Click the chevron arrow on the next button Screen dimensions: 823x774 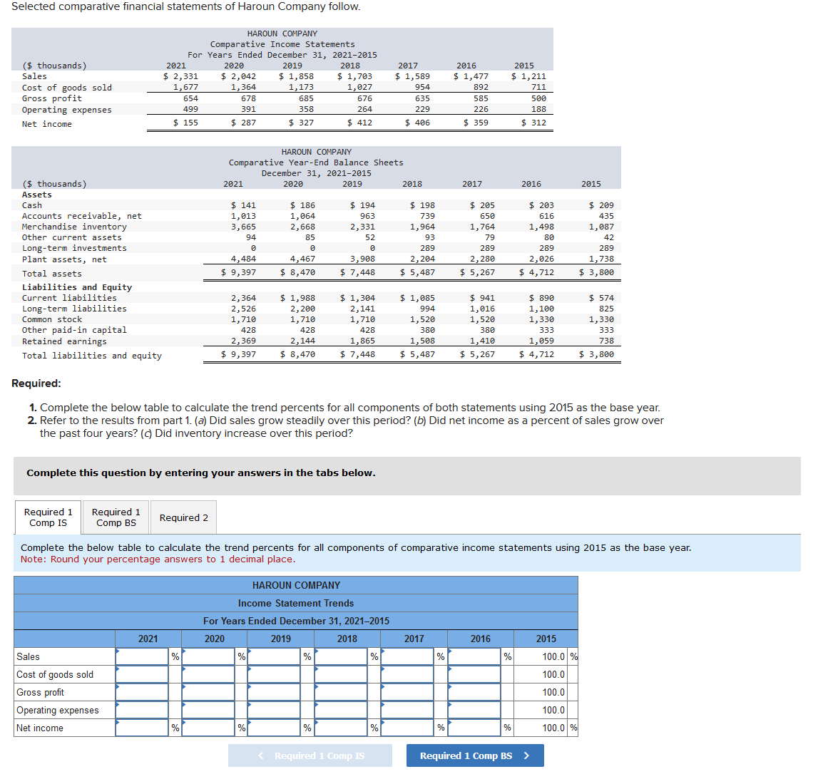pyautogui.click(x=526, y=755)
